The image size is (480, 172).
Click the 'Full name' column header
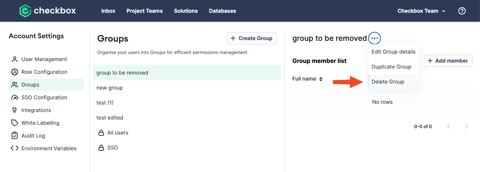pos(304,79)
